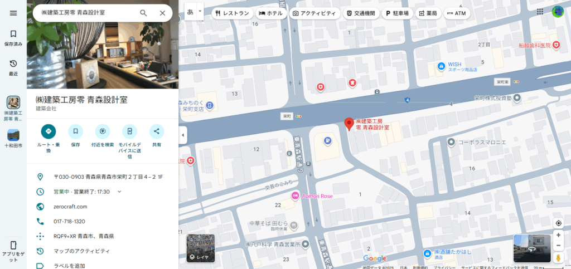Select the 船越歯科医院 marker

[x=556, y=45]
